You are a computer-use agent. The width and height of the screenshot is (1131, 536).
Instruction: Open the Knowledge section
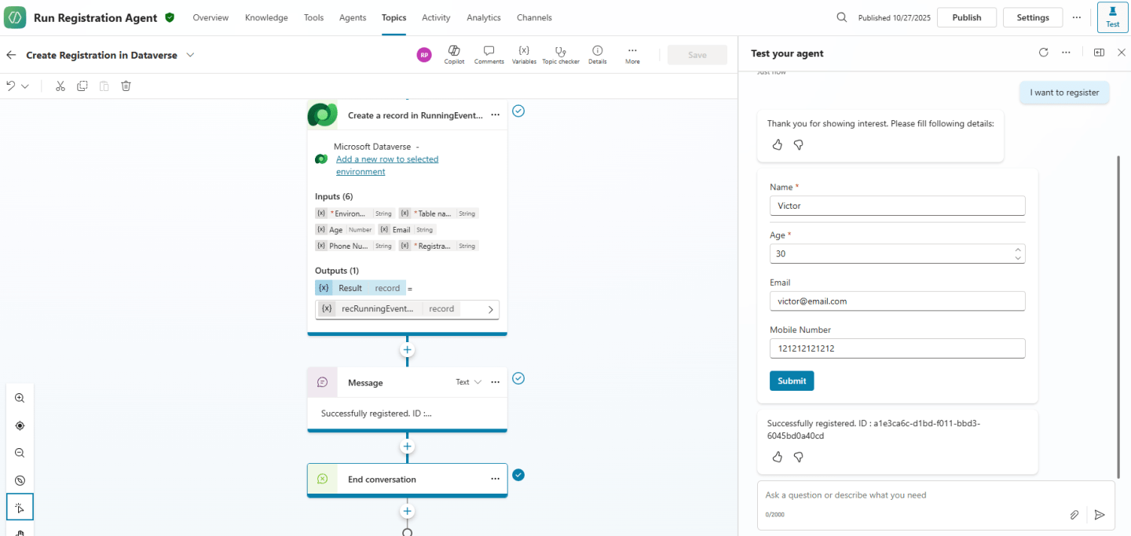pos(266,17)
